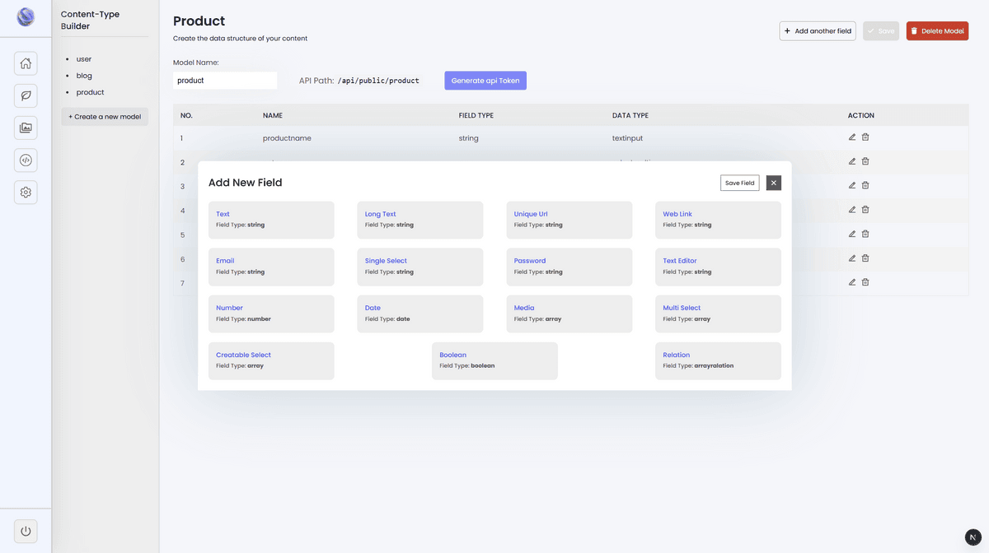Edit the productname field row
Viewport: 989px width, 553px height.
coord(852,137)
